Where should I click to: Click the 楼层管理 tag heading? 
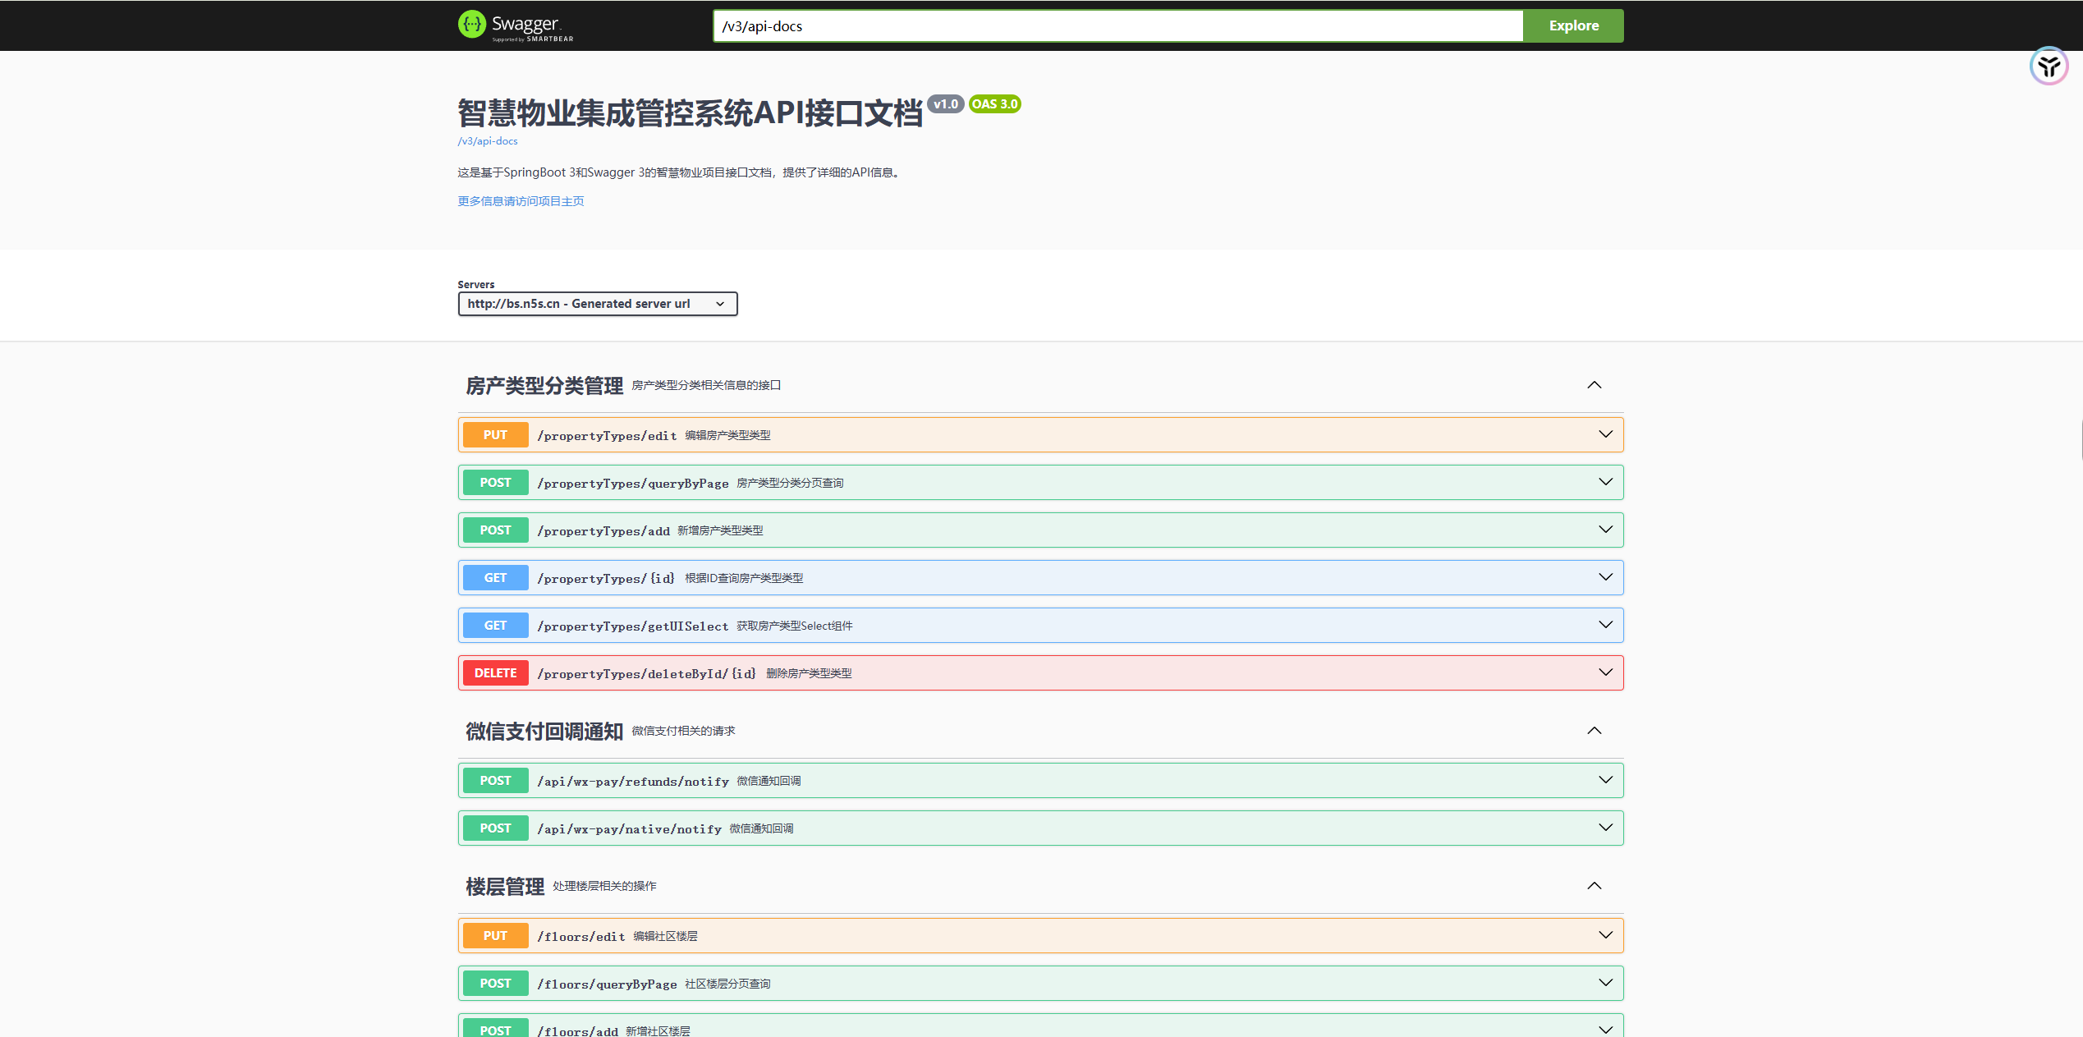tap(505, 887)
